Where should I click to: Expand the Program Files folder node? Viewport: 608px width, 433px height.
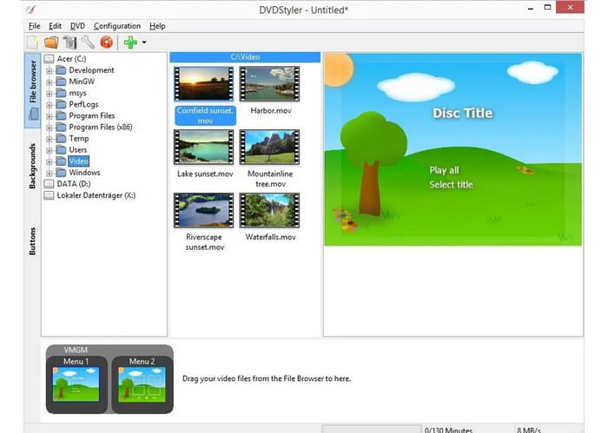coord(50,115)
